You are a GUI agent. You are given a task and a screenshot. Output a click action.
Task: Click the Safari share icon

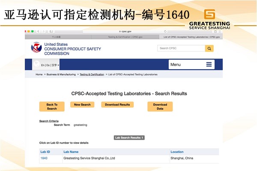(215, 31)
